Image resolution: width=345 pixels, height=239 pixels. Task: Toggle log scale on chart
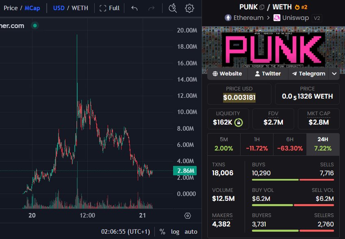[x=175, y=232]
